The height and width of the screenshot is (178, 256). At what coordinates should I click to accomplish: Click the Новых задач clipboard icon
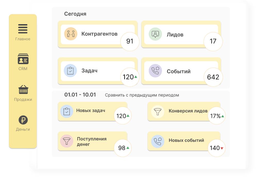[x=66, y=112]
